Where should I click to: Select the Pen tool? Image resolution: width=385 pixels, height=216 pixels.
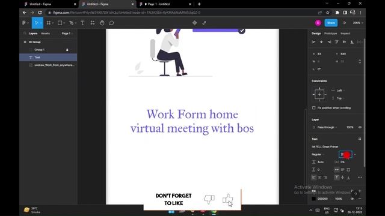pyautogui.click(x=71, y=23)
